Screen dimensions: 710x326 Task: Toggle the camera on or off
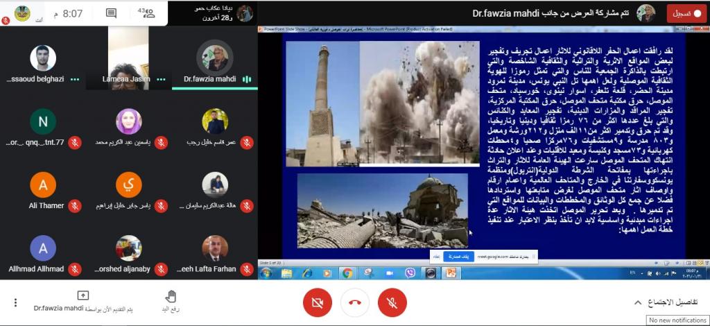317,303
